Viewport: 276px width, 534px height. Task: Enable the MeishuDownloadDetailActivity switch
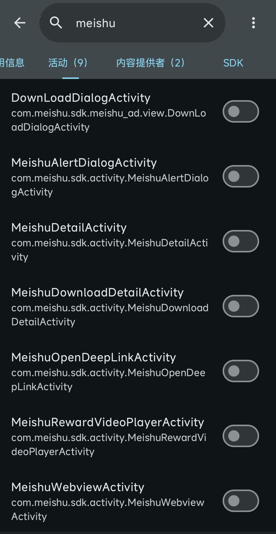[241, 306]
